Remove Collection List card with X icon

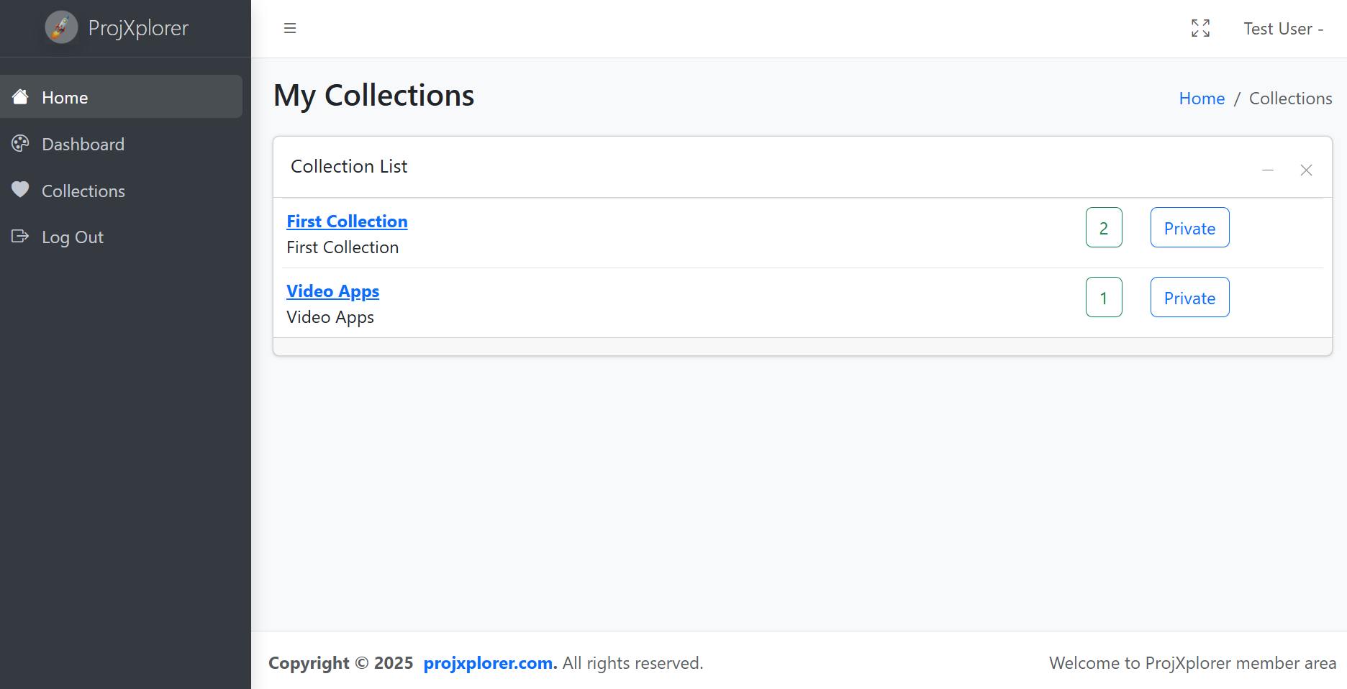click(x=1306, y=170)
